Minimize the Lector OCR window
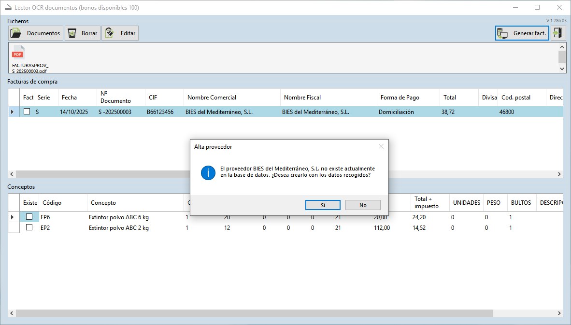Viewport: 571px width, 325px height. pos(515,7)
